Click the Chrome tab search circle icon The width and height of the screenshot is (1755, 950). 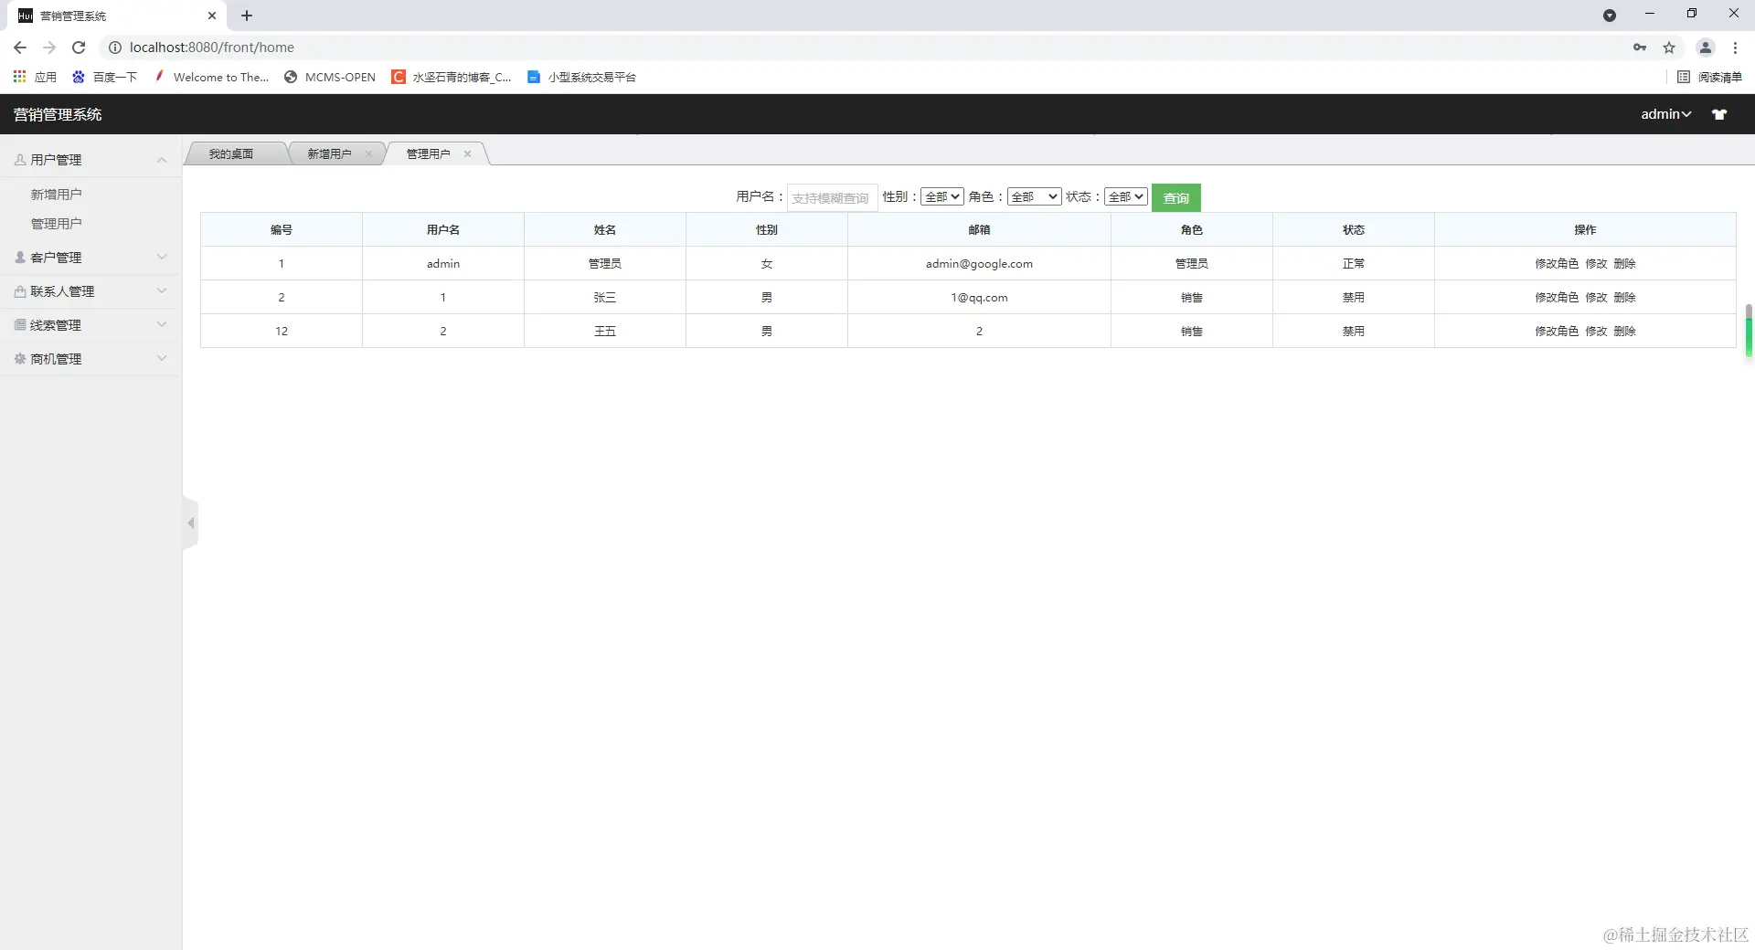tap(1610, 16)
